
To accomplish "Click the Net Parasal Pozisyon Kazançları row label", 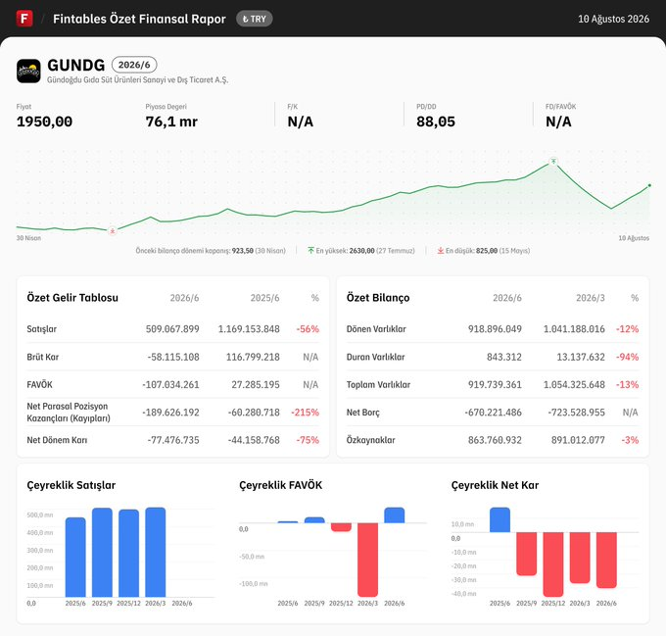I will pos(69,413).
